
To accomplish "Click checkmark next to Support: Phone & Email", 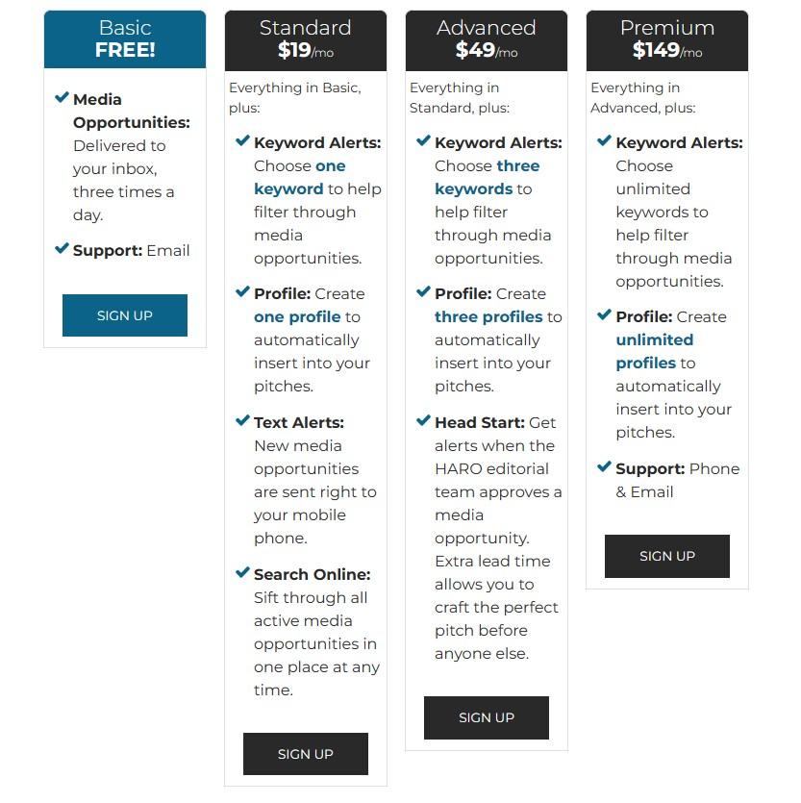I will tap(605, 467).
